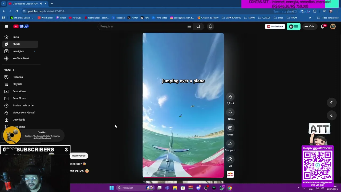Share the Short via Compartilhar icon
341x192 pixels.
[x=230, y=144]
